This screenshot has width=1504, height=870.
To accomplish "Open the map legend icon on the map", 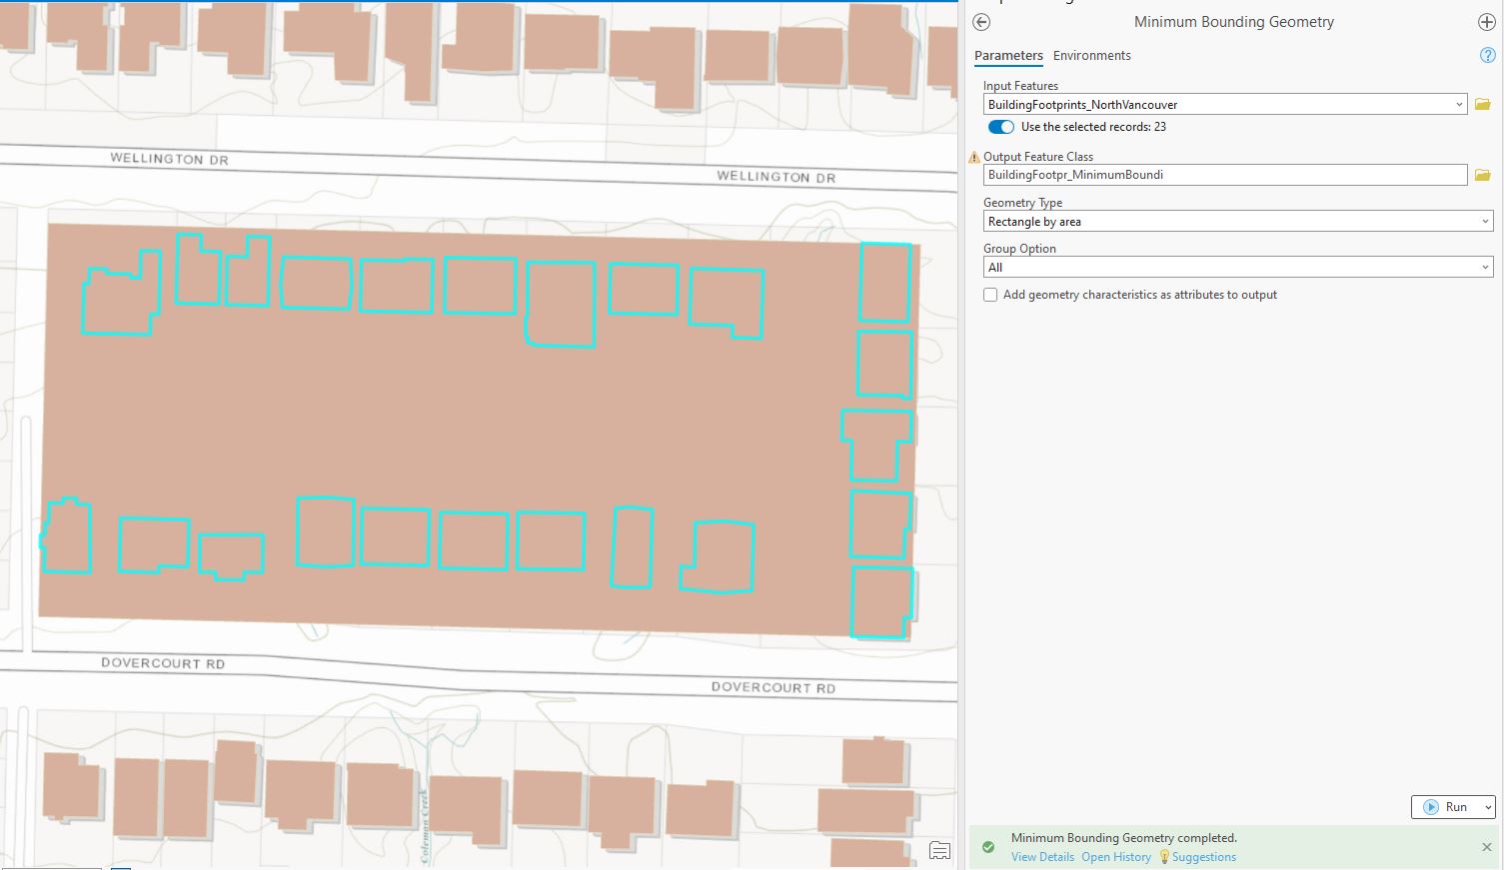I will (x=938, y=850).
